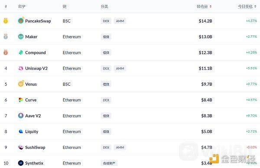
Task: Click the rainbow Curve logo icon
Action: pyautogui.click(x=21, y=100)
